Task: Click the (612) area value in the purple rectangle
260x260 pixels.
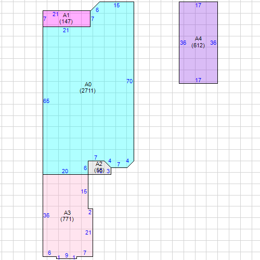Action: point(198,45)
